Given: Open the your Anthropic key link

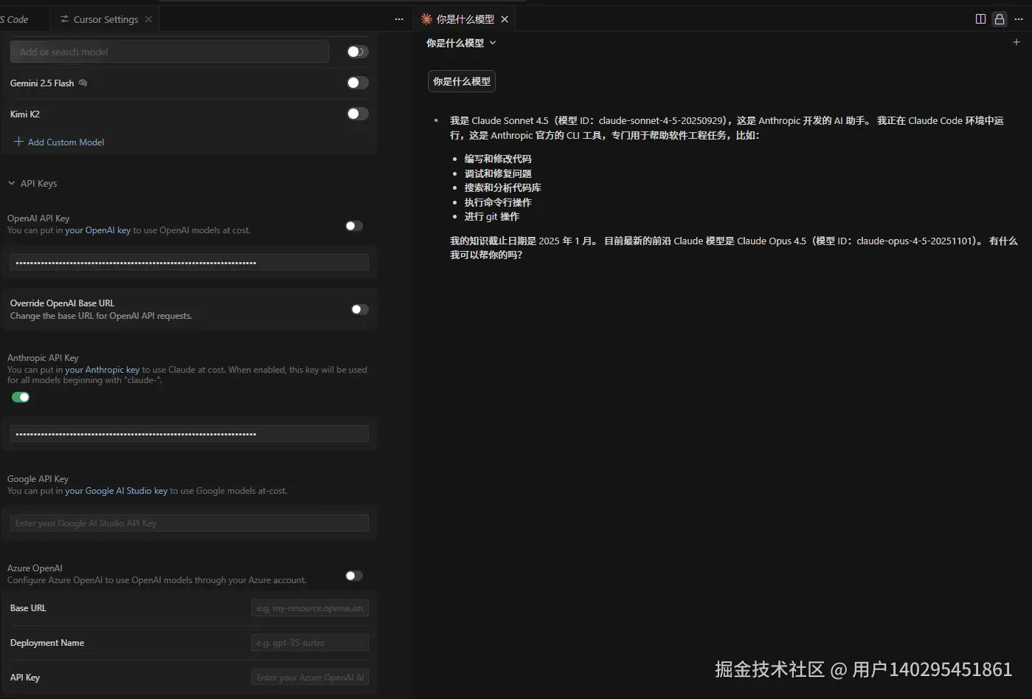Looking at the screenshot, I should coord(102,369).
